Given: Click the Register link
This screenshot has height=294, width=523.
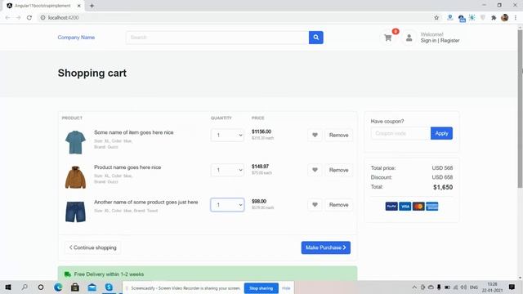Looking at the screenshot, I should click(450, 41).
